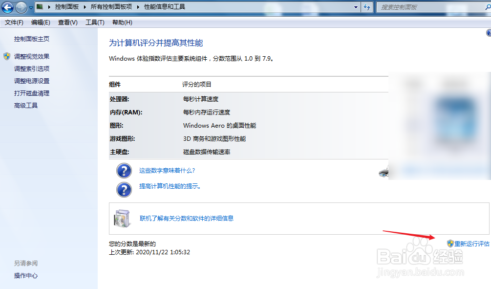Viewport: 491px width, 289px height.
Task: Open the 帮助(H) menu
Action: [122, 22]
